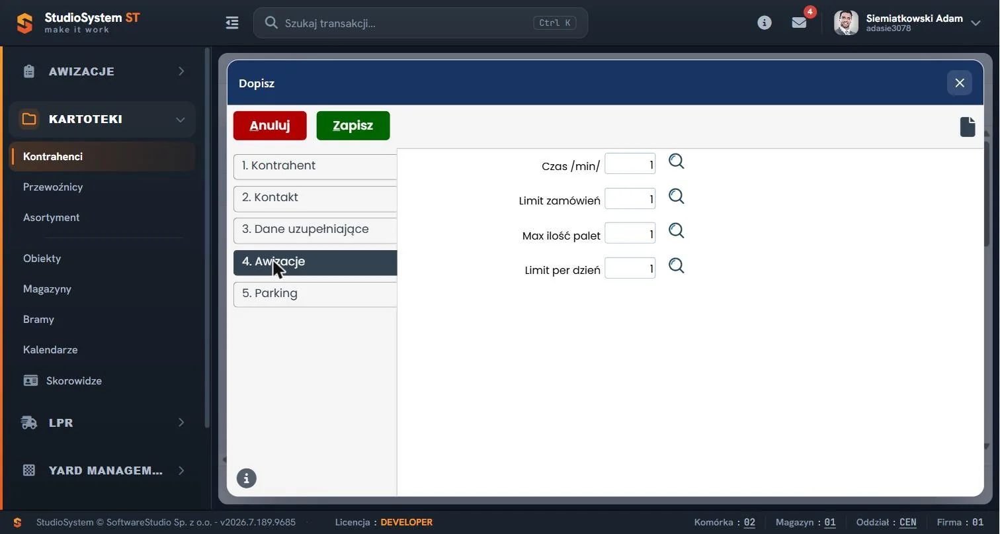
Task: Click the Komórka 02 status value
Action: [749, 522]
